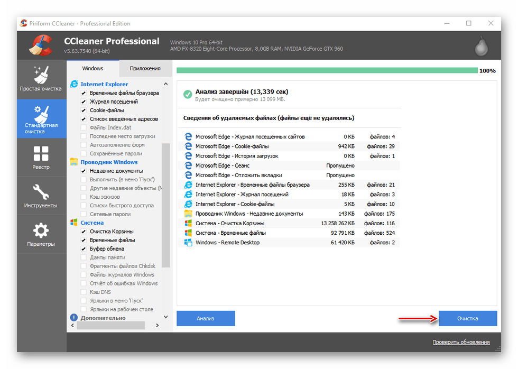Click IE icon for Internet Explorer Cookie-файлы result
Screen dimensions: 518x369
[x=188, y=204]
